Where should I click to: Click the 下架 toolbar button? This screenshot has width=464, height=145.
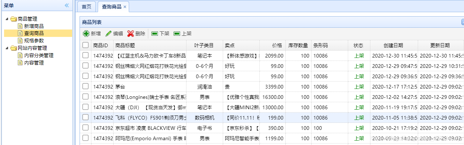pos(161,34)
